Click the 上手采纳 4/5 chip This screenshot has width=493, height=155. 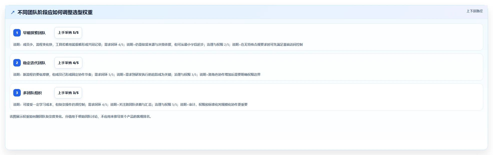coord(68,63)
